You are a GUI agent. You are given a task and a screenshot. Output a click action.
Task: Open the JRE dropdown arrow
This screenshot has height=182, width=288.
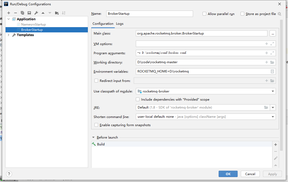click(273, 107)
